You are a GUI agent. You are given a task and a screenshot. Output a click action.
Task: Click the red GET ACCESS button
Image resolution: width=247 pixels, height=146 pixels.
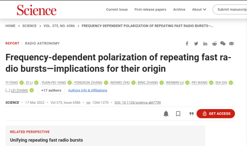click(216, 114)
